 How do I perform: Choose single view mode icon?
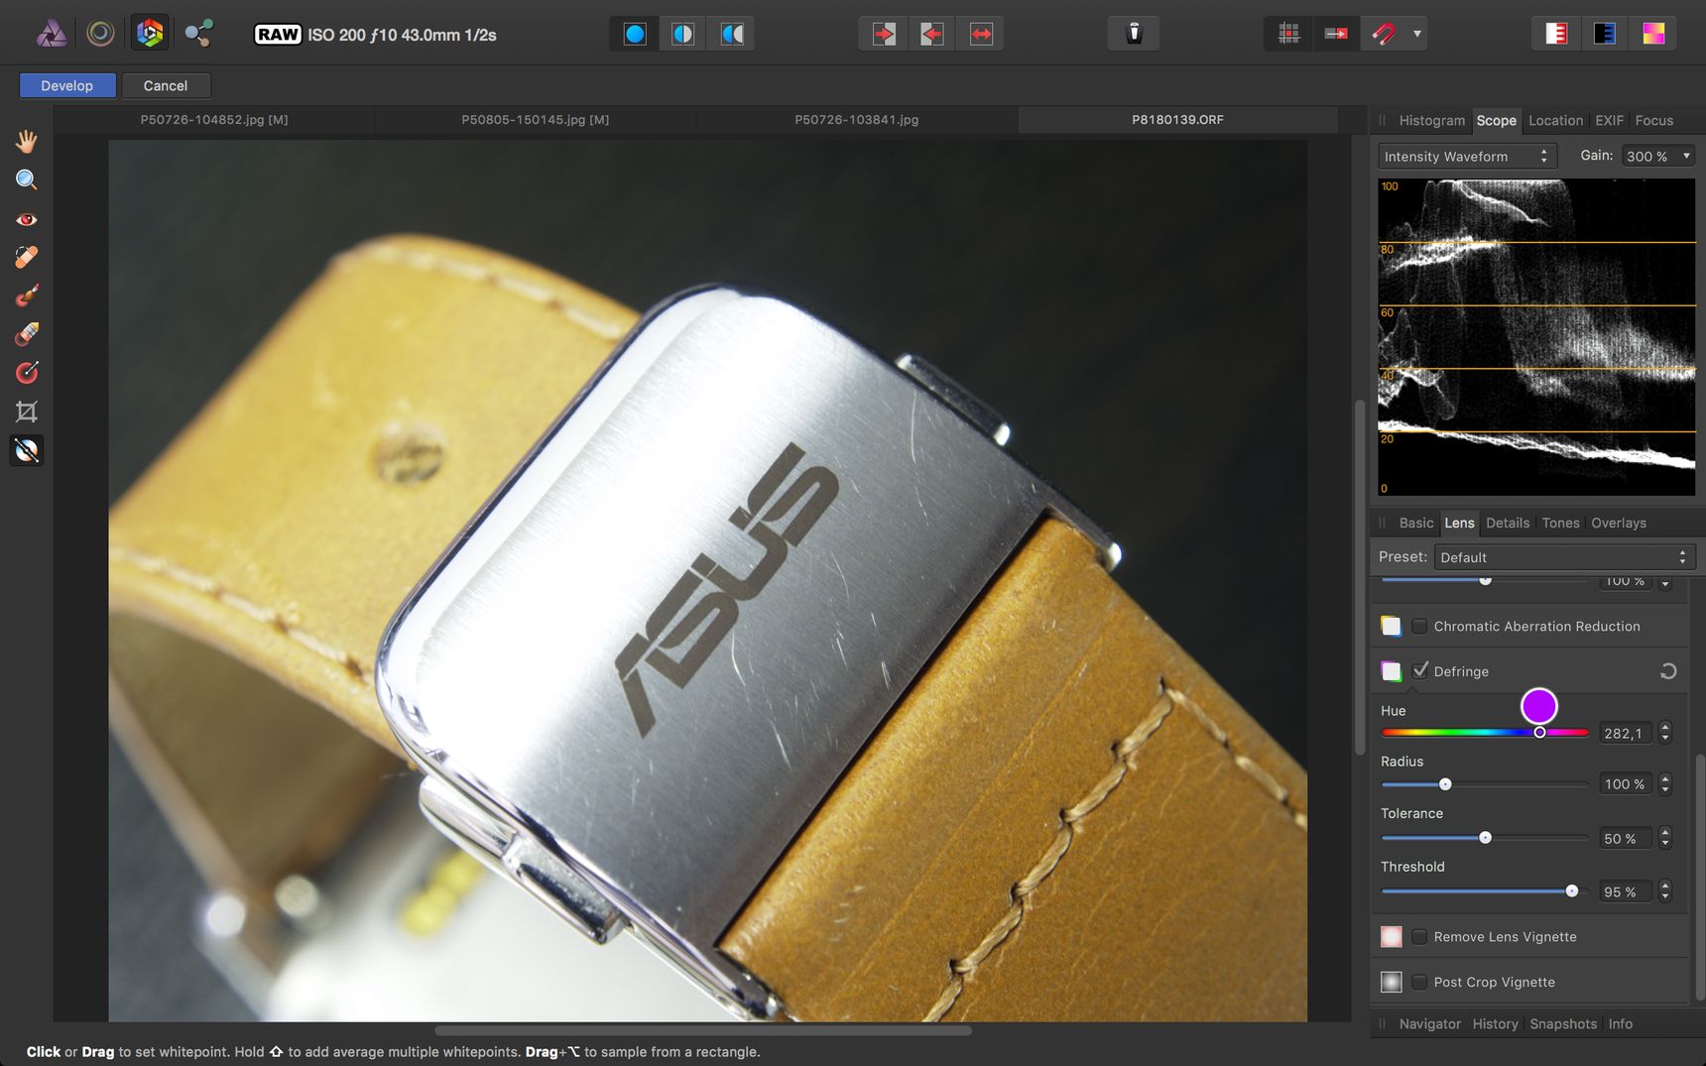tap(635, 34)
